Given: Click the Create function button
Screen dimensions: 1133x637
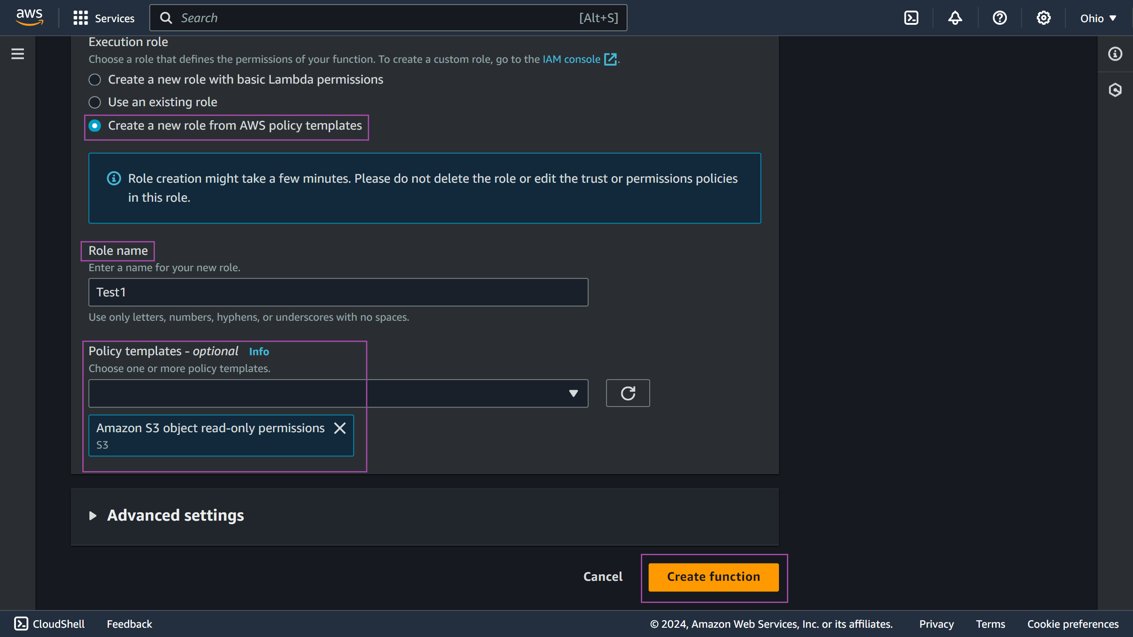Looking at the screenshot, I should (713, 577).
